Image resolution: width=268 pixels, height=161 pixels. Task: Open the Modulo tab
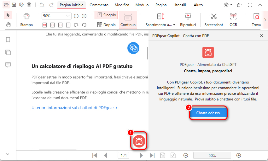(142, 5)
